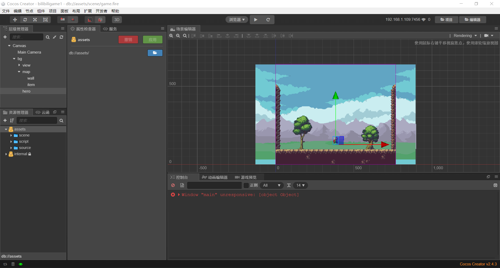Viewport: 500px width, 268px height.
Task: Open the Rendering mode dropdown
Action: pyautogui.click(x=465, y=36)
